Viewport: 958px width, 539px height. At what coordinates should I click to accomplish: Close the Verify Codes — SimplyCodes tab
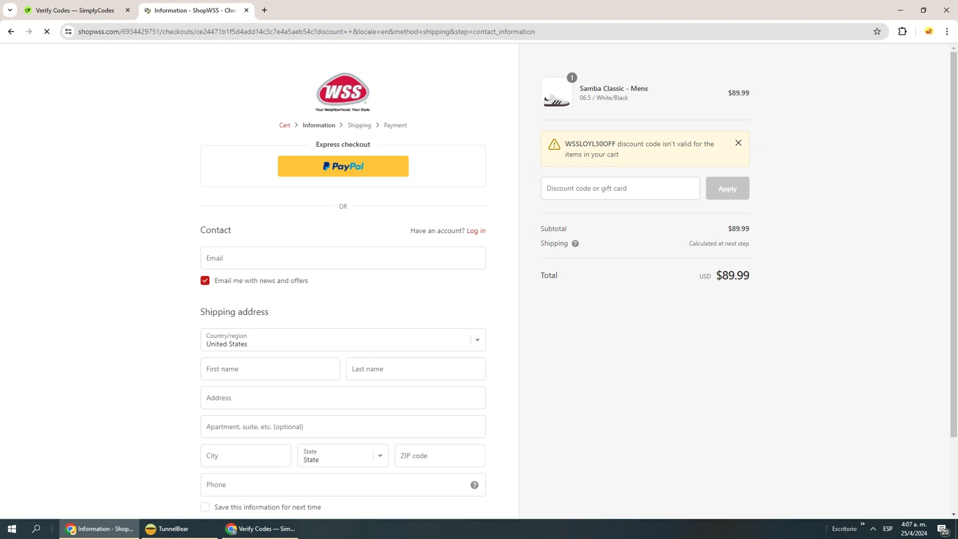(x=128, y=10)
